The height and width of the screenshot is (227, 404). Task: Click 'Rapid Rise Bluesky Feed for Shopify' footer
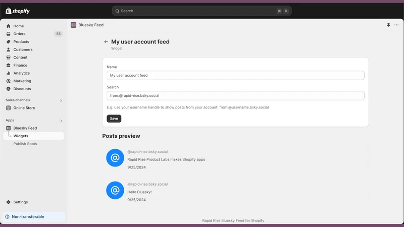pos(233,220)
